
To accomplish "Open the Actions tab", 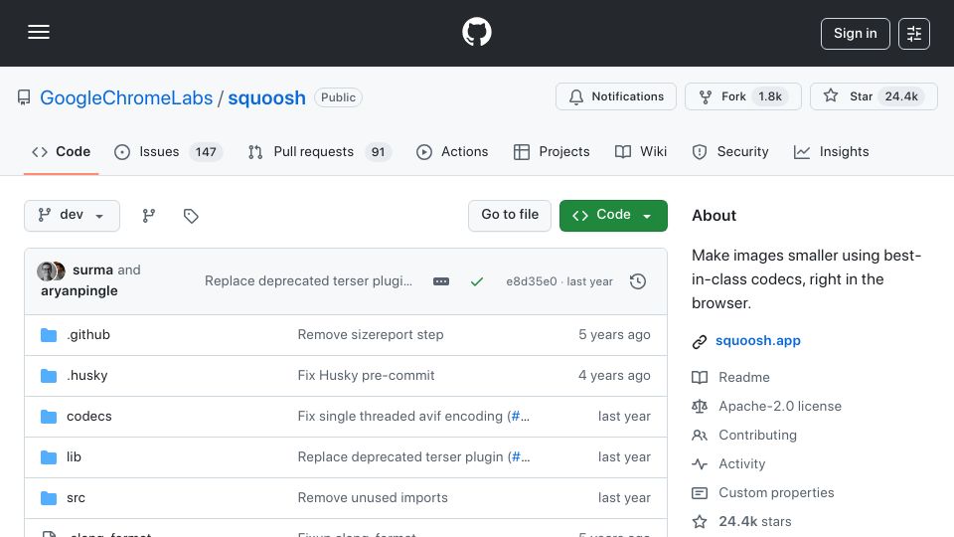I will pyautogui.click(x=452, y=151).
